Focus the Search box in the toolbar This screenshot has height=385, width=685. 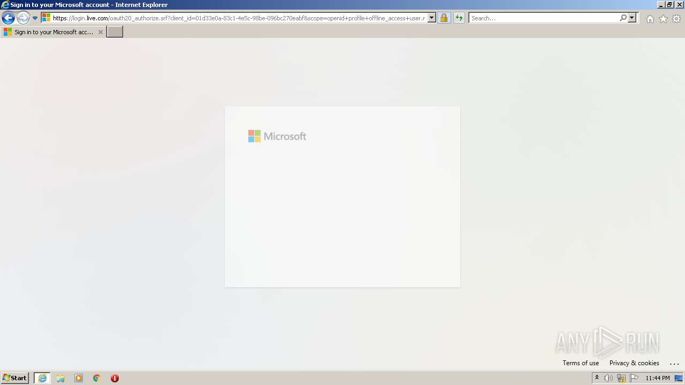click(x=544, y=18)
